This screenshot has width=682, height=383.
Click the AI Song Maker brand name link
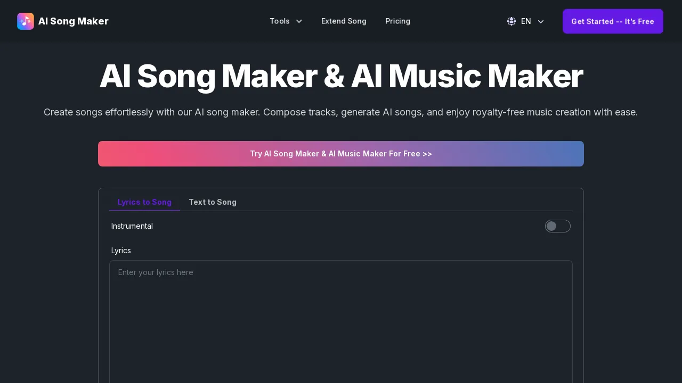coord(73,21)
